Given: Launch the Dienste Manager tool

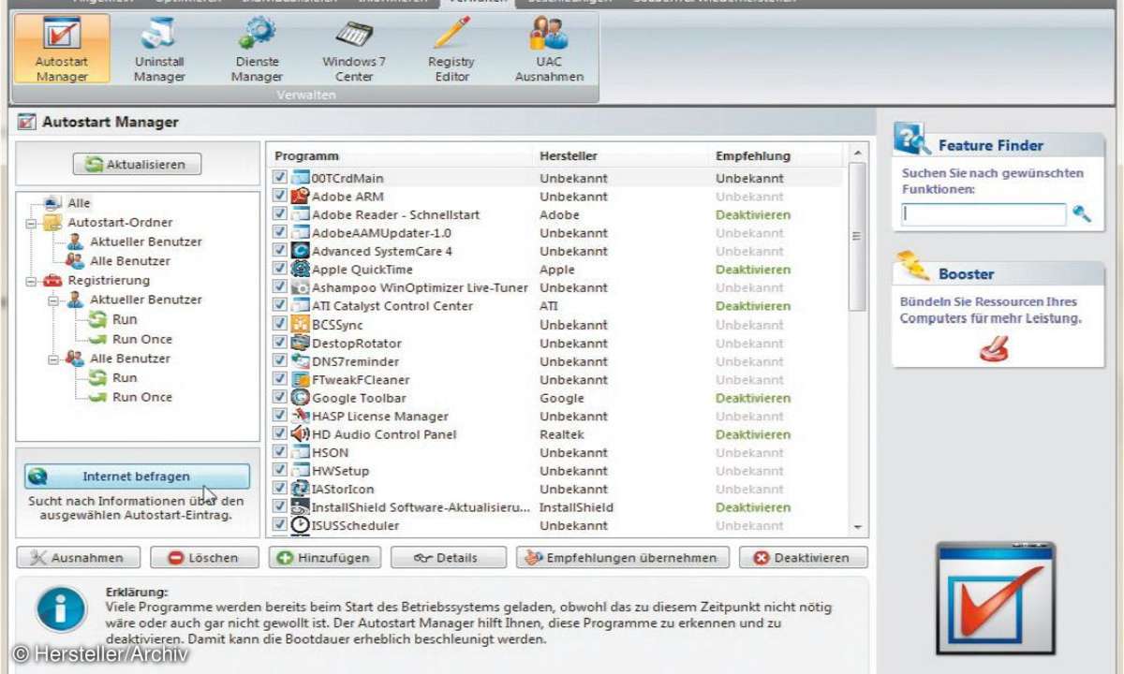Looking at the screenshot, I should [x=257, y=50].
